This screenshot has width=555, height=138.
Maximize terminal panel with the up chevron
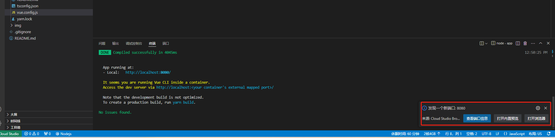click(541, 43)
